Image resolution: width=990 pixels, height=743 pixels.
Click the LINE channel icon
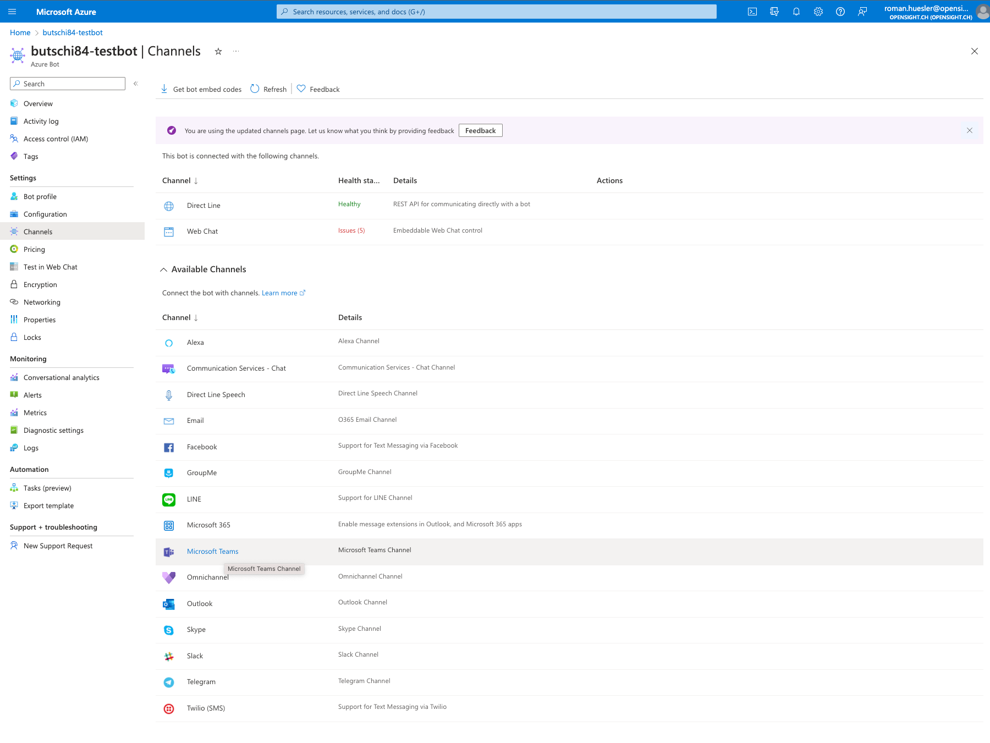(169, 499)
